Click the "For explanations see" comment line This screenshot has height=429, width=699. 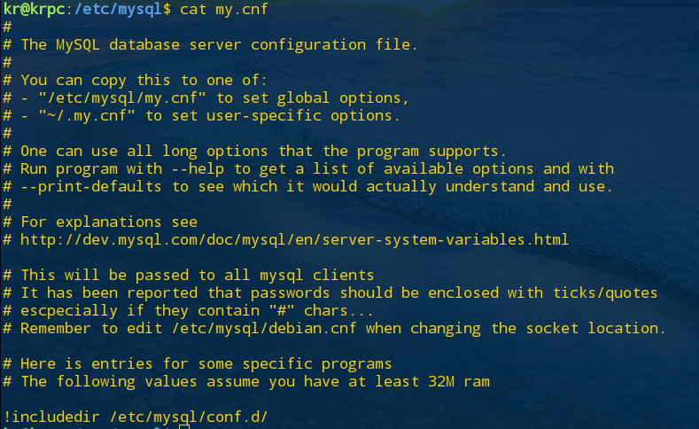pyautogui.click(x=109, y=222)
